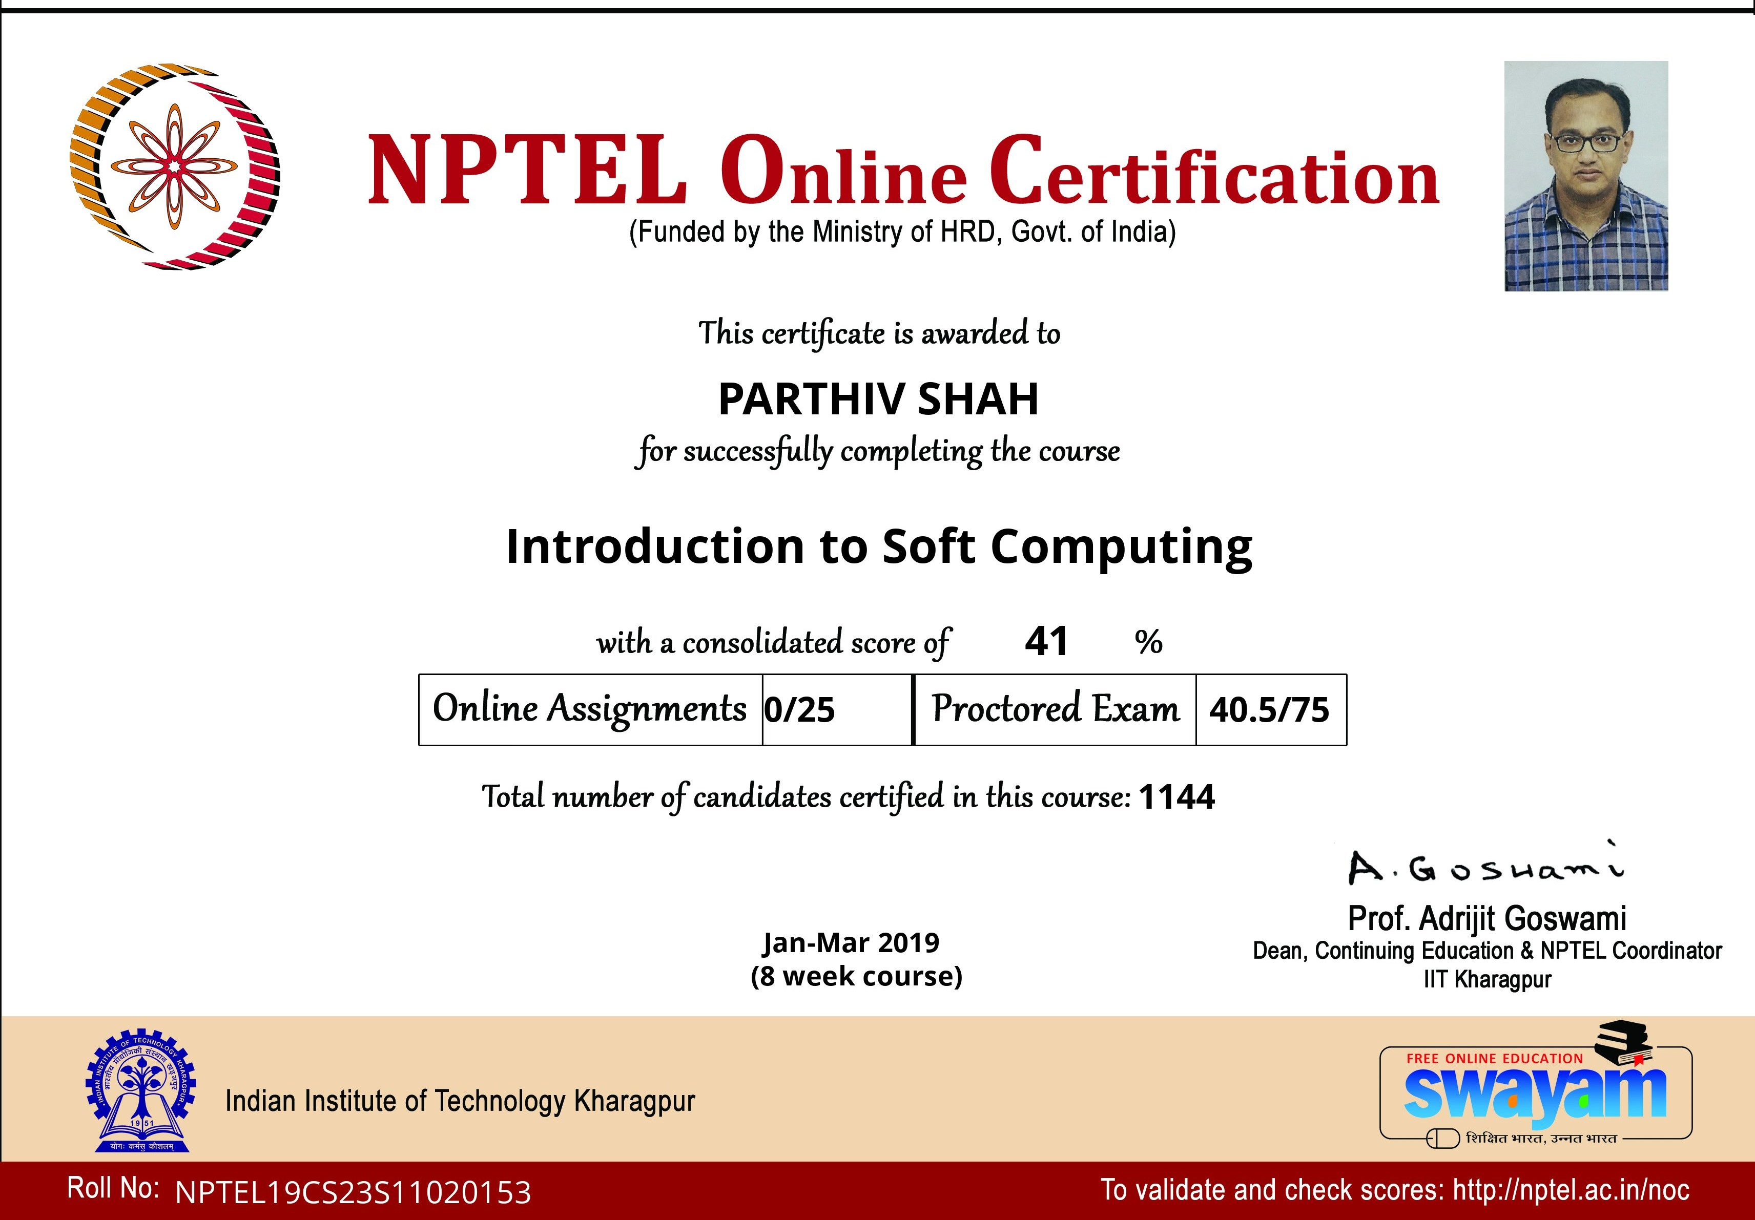1755x1220 pixels.
Task: Click the Online Assignments table cell
Action: (590, 709)
